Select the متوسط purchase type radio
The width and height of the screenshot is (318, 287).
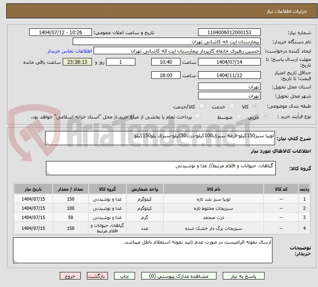click(239, 116)
